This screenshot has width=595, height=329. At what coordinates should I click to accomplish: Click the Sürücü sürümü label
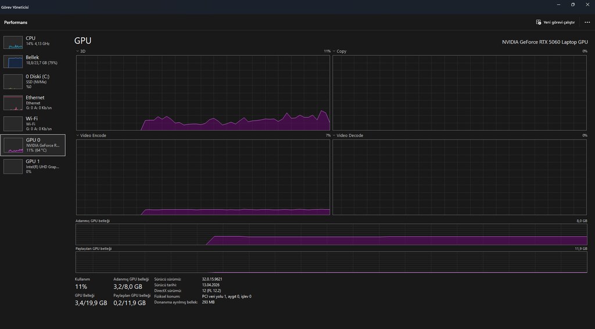[168, 279]
